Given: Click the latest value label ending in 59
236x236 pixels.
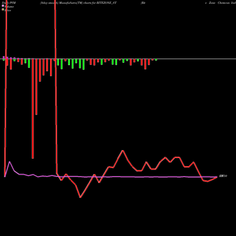Looking at the screenshot, I should click(223, 176).
